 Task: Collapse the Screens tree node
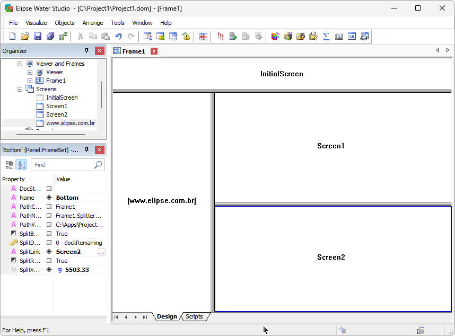(20, 89)
